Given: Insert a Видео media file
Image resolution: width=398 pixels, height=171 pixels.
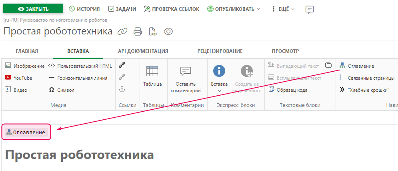Looking at the screenshot, I should [16, 90].
